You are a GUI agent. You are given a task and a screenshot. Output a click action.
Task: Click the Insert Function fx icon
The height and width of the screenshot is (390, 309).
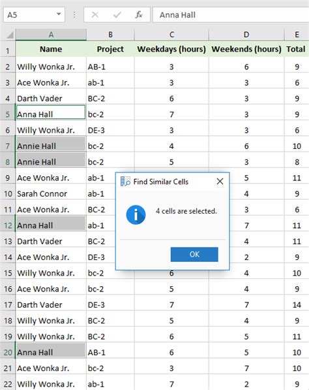click(139, 14)
